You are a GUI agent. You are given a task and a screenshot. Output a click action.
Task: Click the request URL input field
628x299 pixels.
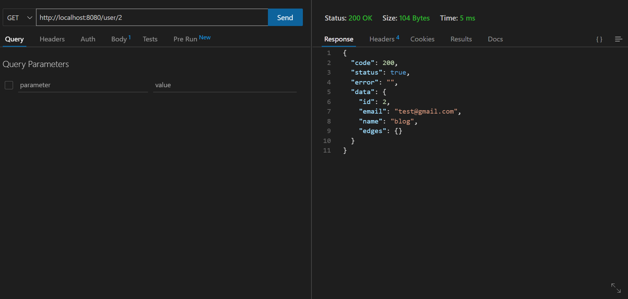coord(152,17)
